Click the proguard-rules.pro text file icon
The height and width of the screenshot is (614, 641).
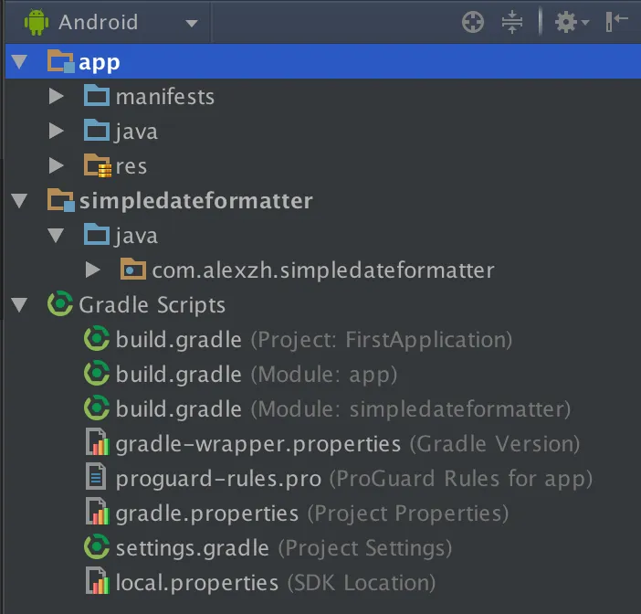coord(96,477)
